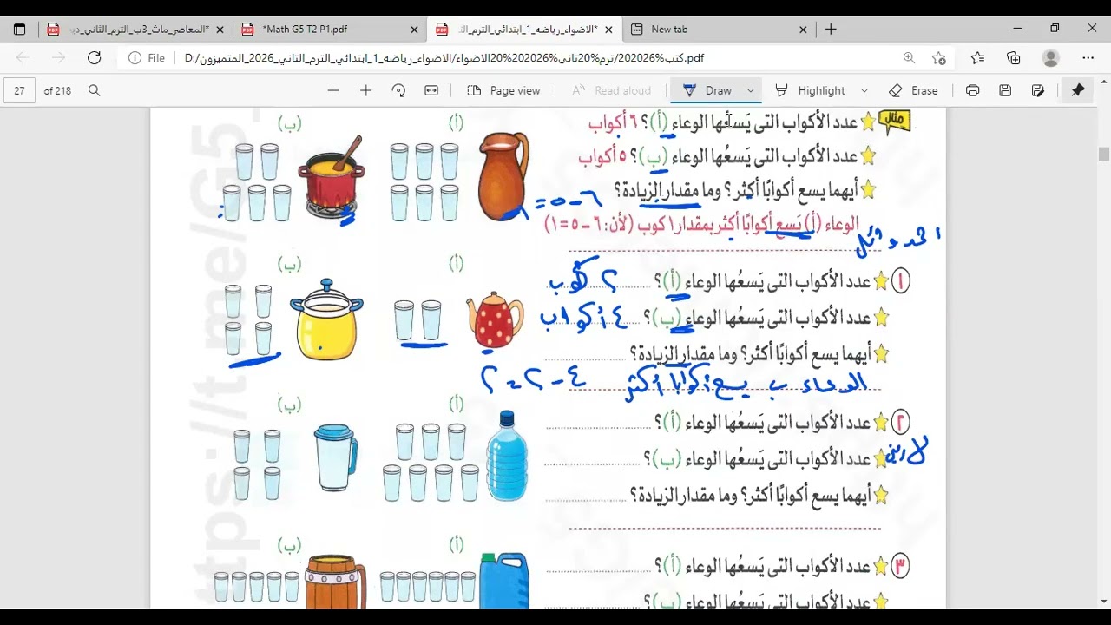
Task: Click the 'File' label in address bar
Action: (156, 58)
